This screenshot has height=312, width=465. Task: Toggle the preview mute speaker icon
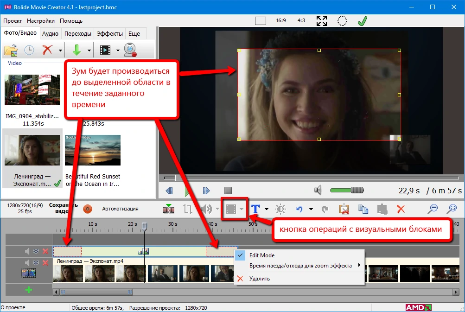318,190
